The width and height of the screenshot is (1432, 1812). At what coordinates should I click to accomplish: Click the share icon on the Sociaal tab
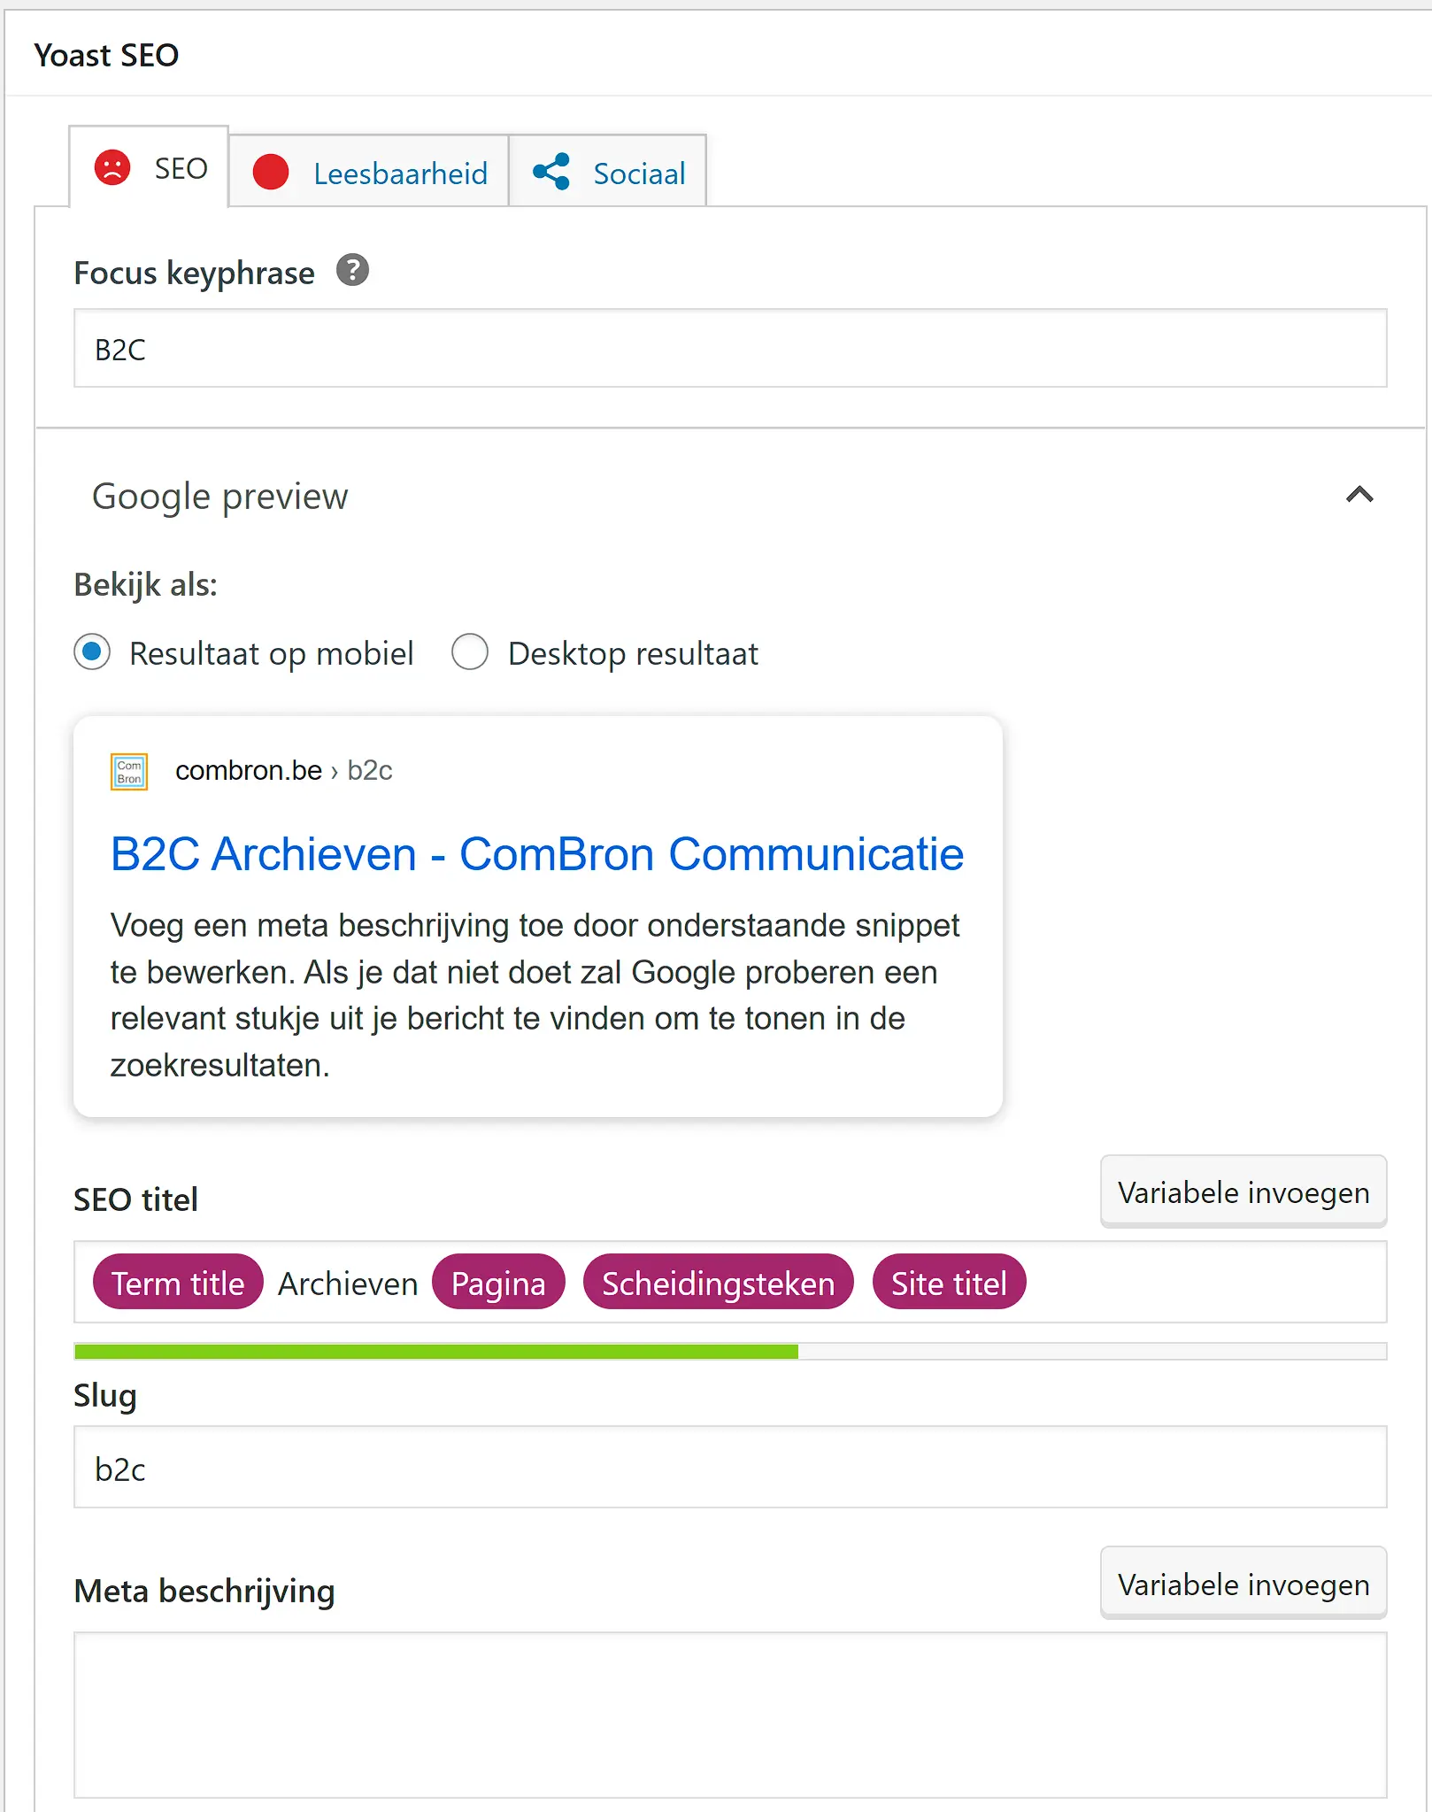coord(552,173)
